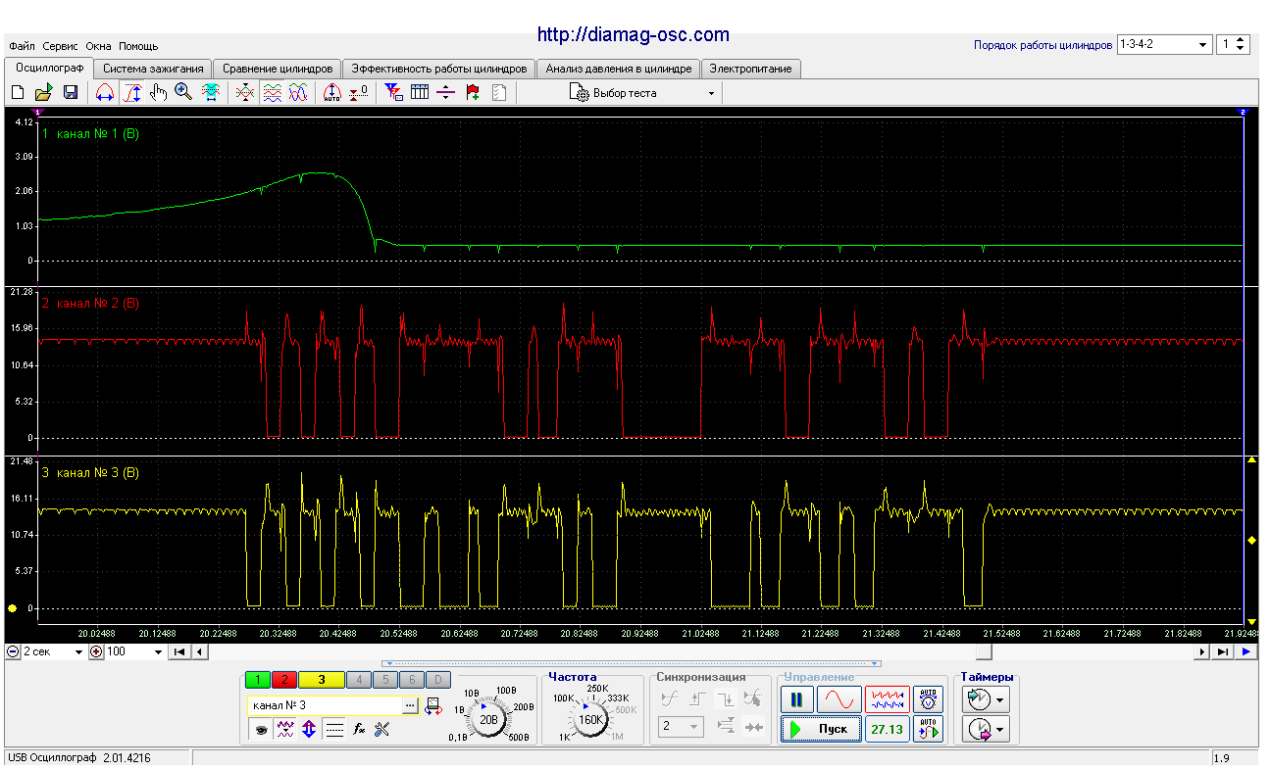Screen dimensions: 1271x770
Task: Click the '...' button beside 'канал № 3'
Action: [410, 705]
